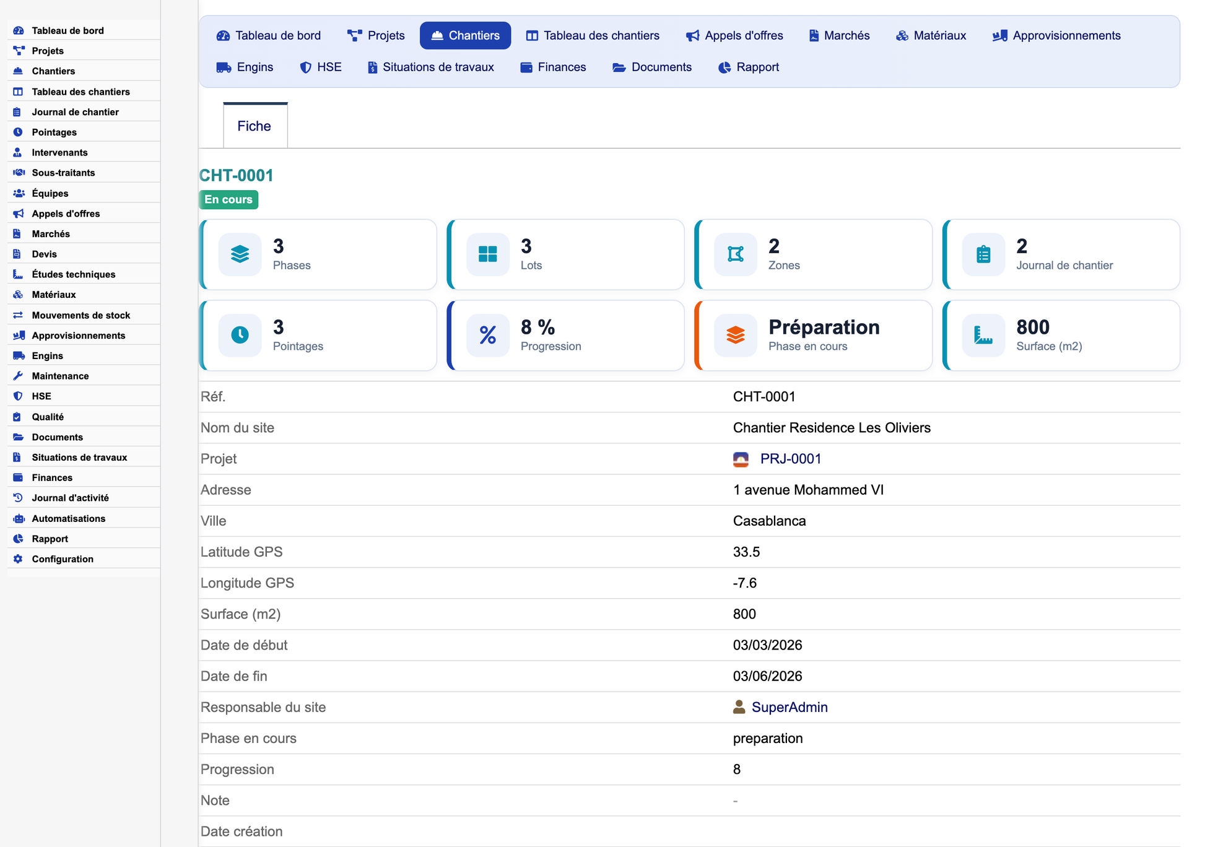This screenshot has height=847, width=1205.
Task: Switch to the Fiche tab
Action: [255, 126]
